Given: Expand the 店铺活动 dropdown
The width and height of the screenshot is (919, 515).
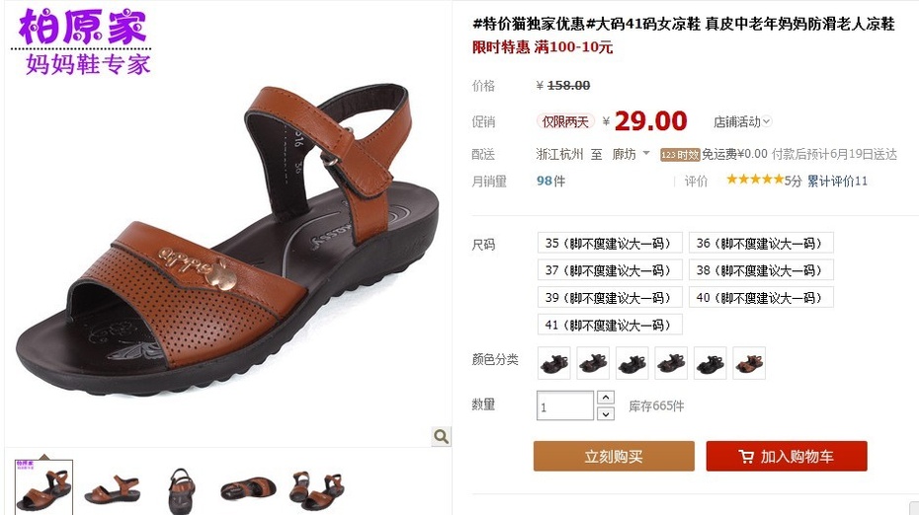Looking at the screenshot, I should [742, 121].
